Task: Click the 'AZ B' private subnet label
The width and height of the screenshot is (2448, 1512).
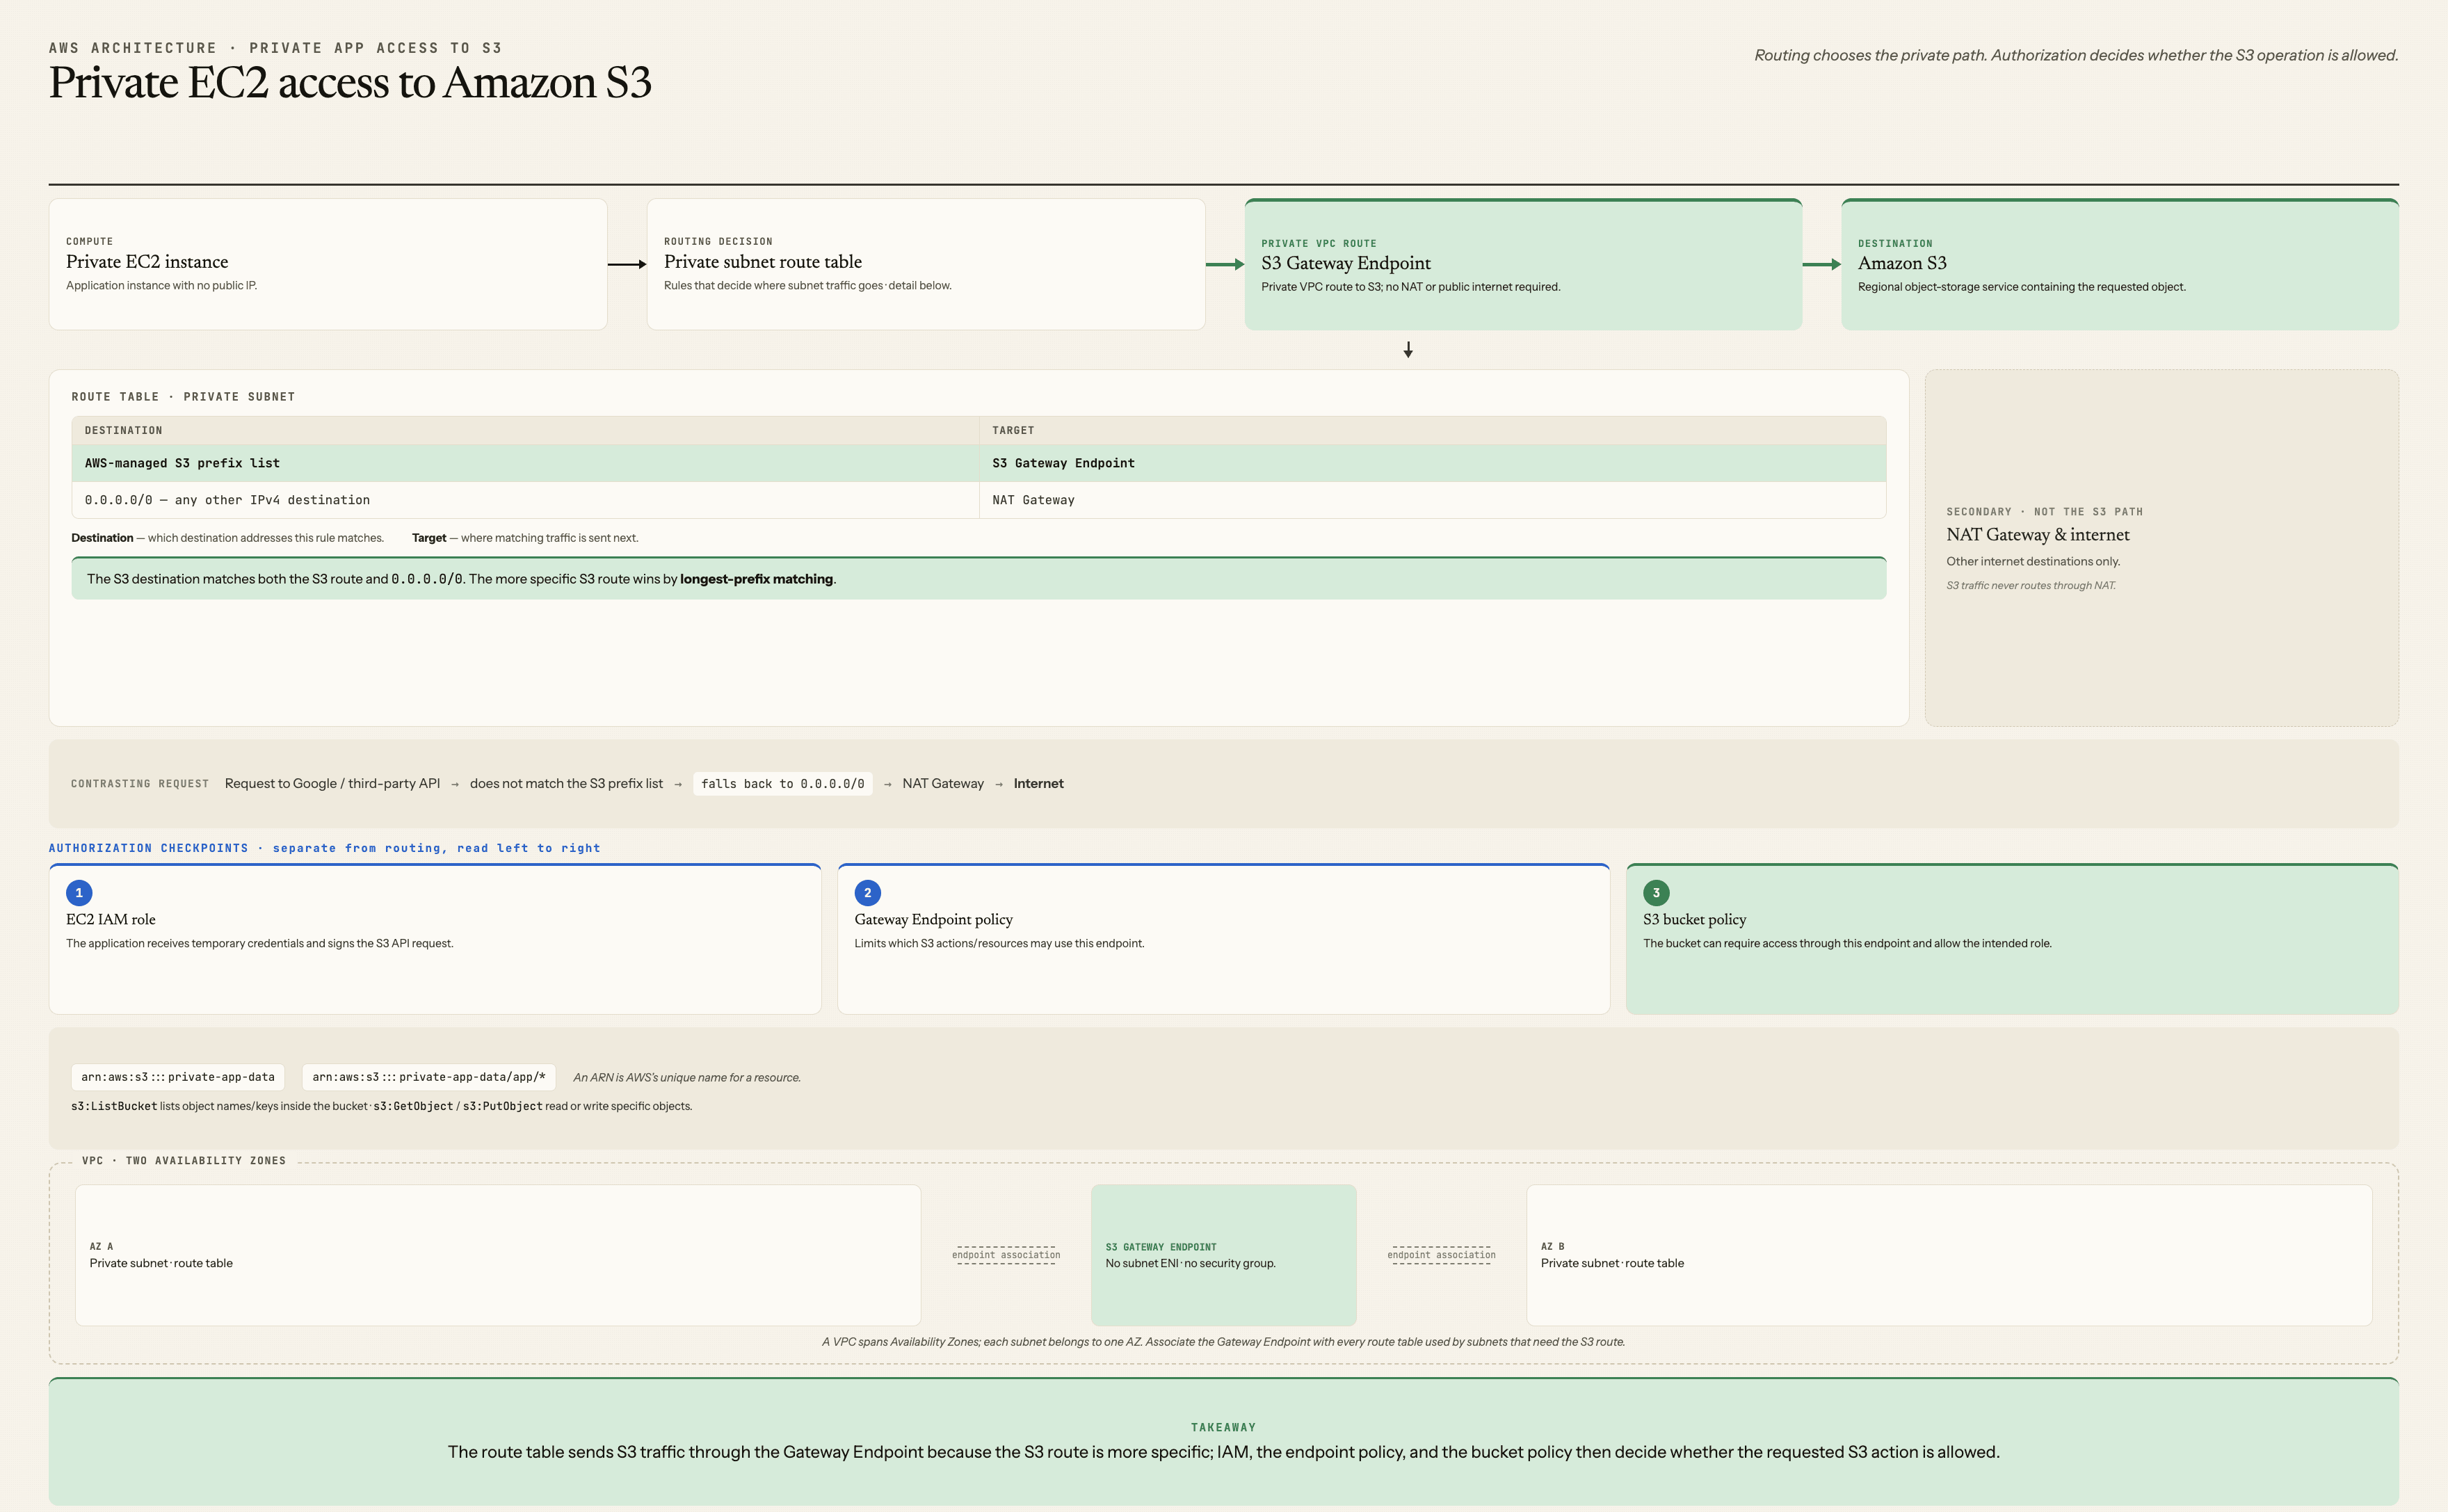Action: point(1552,1247)
